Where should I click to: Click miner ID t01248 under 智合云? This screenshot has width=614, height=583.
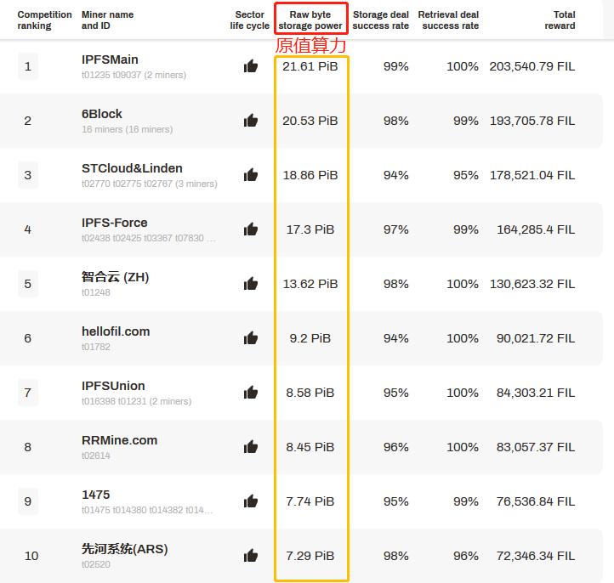[96, 292]
